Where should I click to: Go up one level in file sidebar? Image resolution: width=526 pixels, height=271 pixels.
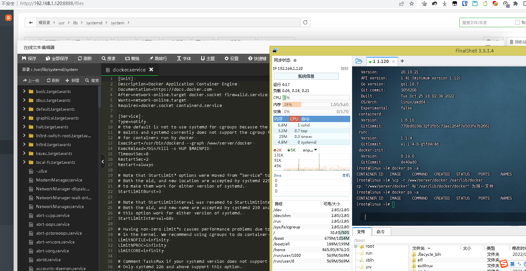(31, 81)
